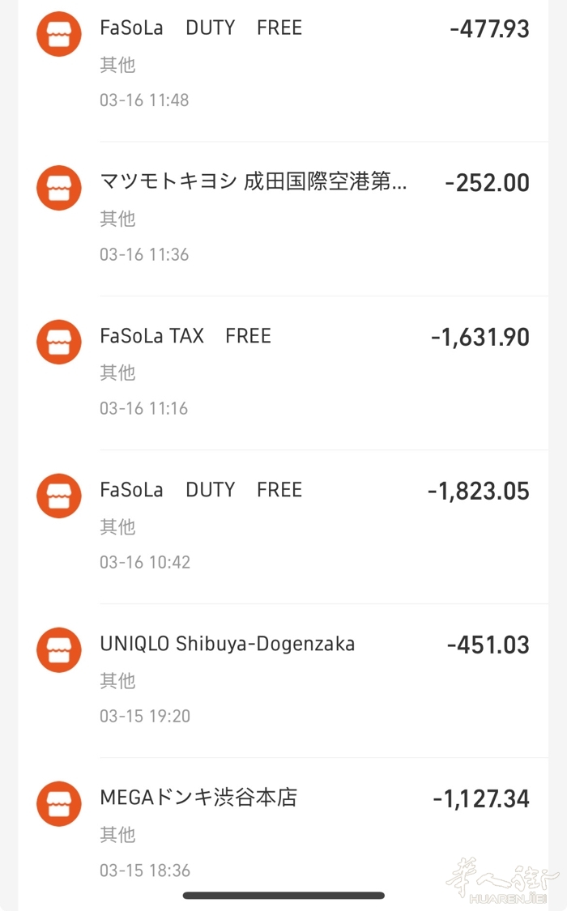Open マツモトキヨシ 成田国際空港 transaction details
The height and width of the screenshot is (911, 567).
253,182
